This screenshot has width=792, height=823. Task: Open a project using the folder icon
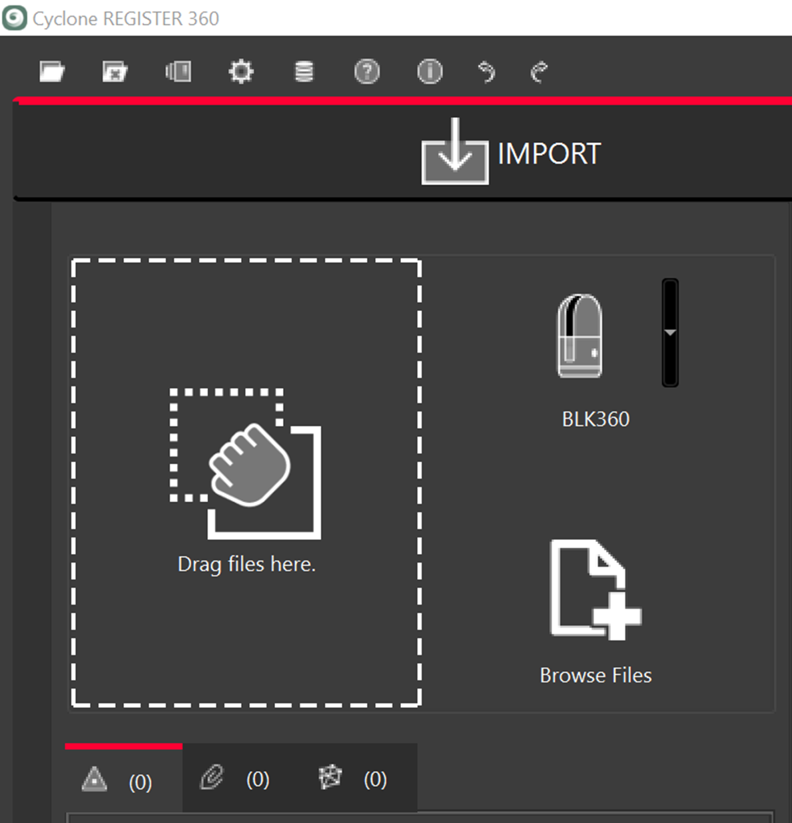52,71
